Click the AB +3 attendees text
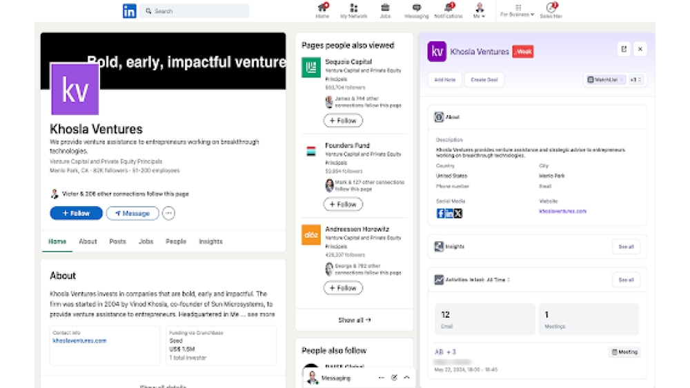Screen dimensions: 690x388 (445, 351)
